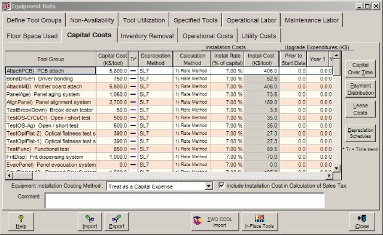
Task: Select the Capital Costs tab
Action: coord(89,35)
